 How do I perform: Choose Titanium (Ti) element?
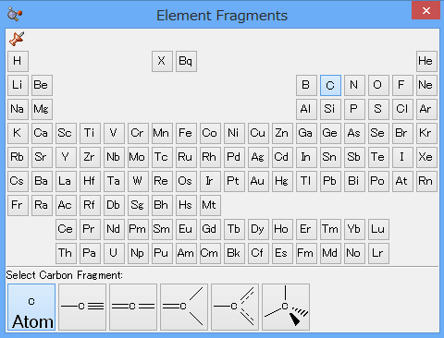(x=90, y=133)
